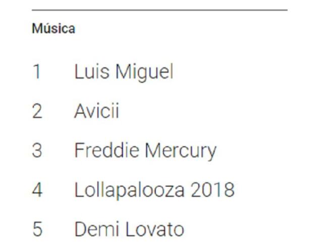
Task: Click the horizontal divider line above Música
Action: pos(159,10)
